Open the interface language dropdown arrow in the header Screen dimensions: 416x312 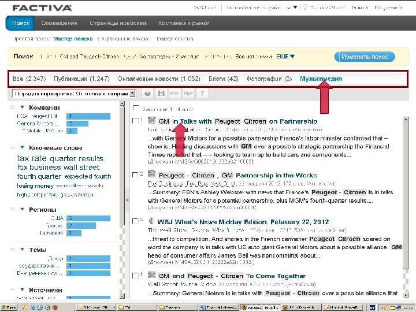pyautogui.click(x=295, y=8)
